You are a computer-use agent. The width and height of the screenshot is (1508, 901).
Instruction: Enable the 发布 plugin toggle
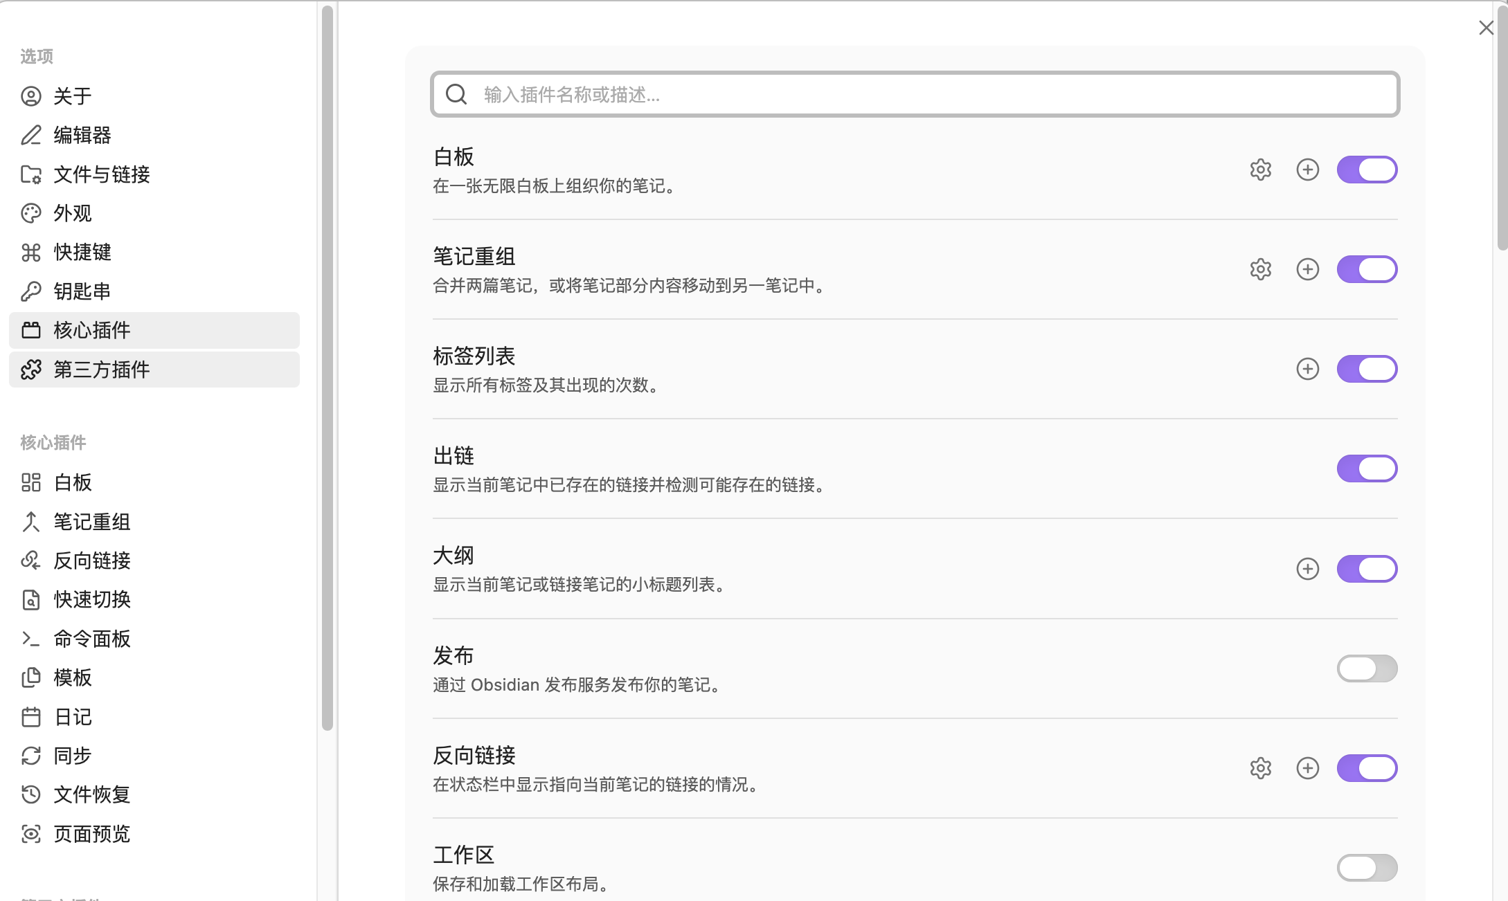pos(1367,668)
